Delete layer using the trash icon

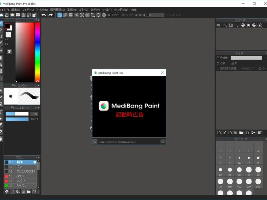coord(260,133)
